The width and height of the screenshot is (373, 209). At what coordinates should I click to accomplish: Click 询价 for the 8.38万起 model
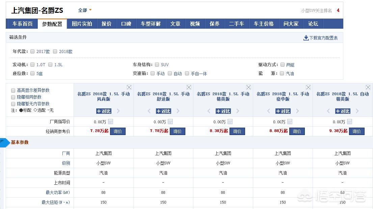237,131
